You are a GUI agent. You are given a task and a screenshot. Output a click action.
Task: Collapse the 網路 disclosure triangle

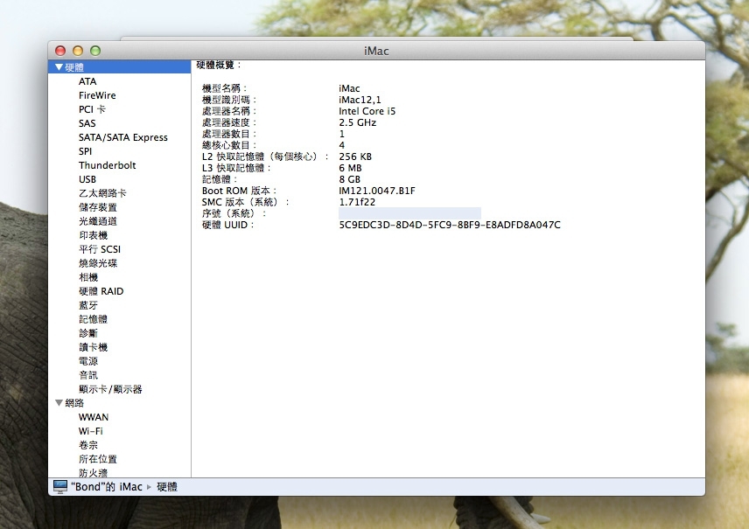point(59,403)
